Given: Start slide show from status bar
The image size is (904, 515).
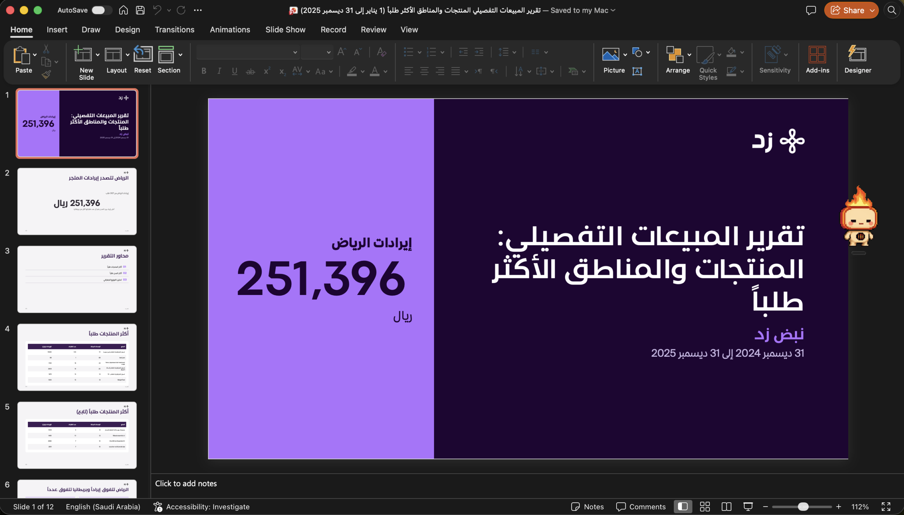Looking at the screenshot, I should [748, 507].
